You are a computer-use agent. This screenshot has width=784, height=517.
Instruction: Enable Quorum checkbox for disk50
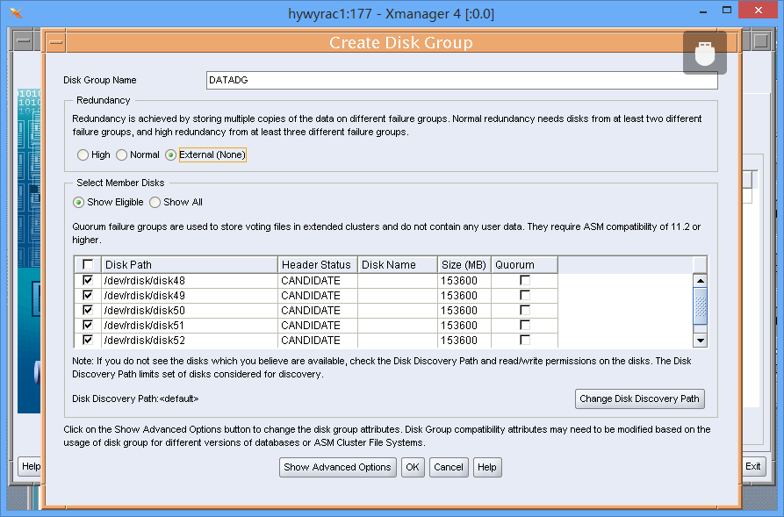pyautogui.click(x=525, y=311)
